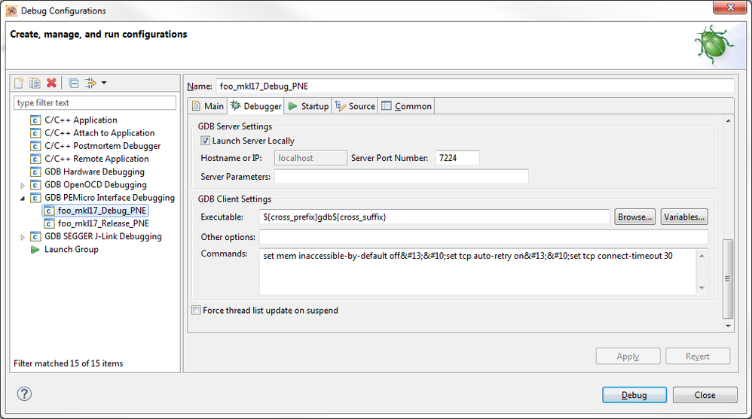Click inside the Commands text area
752x419 pixels.
coord(478,272)
